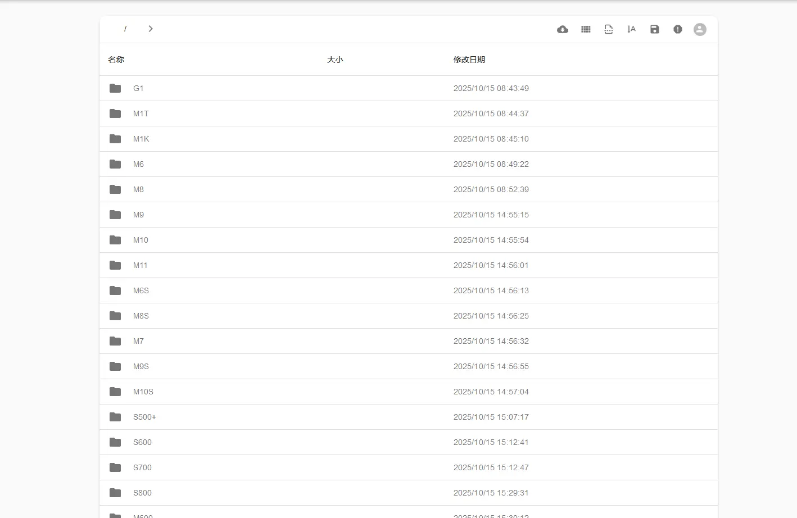Sort files by the 修改日期 column header
Screen dimensions: 797x518
click(x=469, y=59)
